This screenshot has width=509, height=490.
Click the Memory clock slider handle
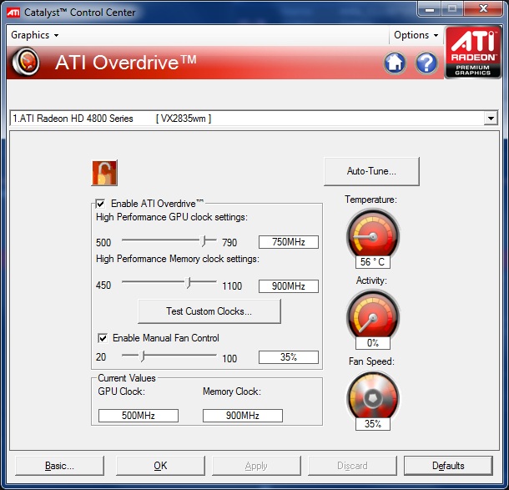click(x=188, y=282)
